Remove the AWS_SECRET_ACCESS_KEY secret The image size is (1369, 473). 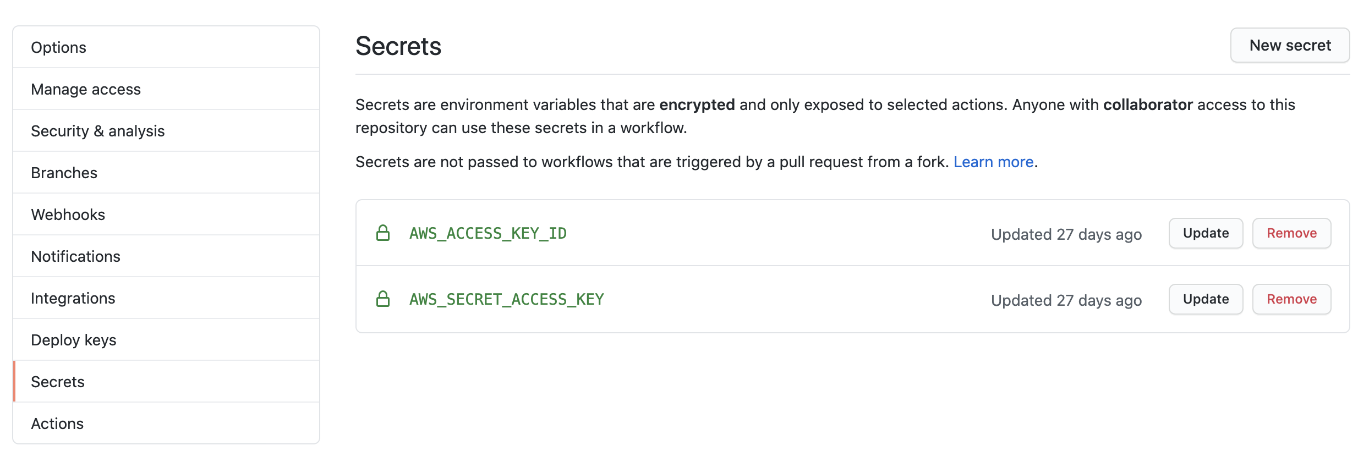(1291, 299)
